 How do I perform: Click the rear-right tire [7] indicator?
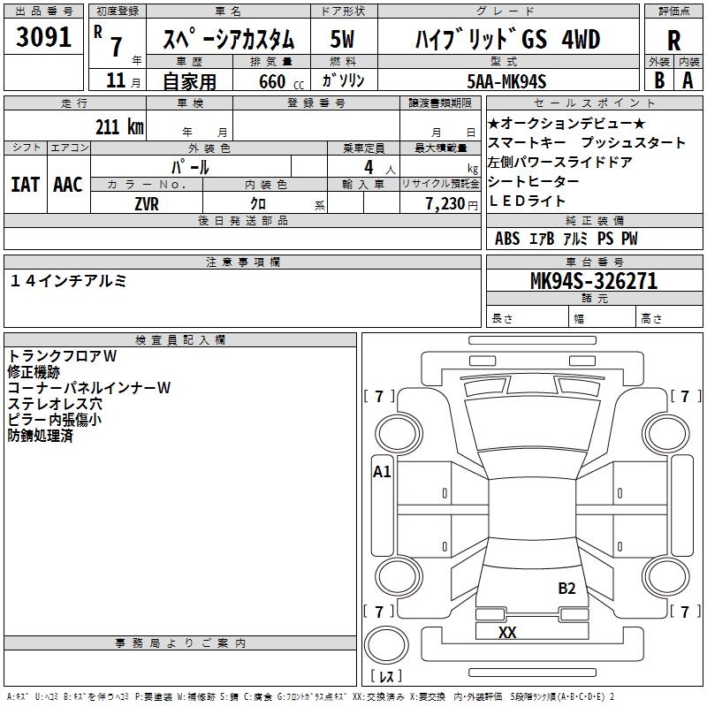(685, 612)
